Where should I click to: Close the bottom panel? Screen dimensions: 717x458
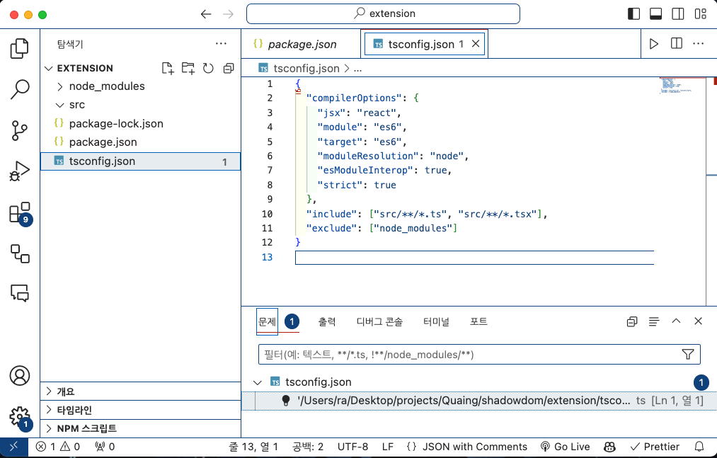tap(698, 321)
